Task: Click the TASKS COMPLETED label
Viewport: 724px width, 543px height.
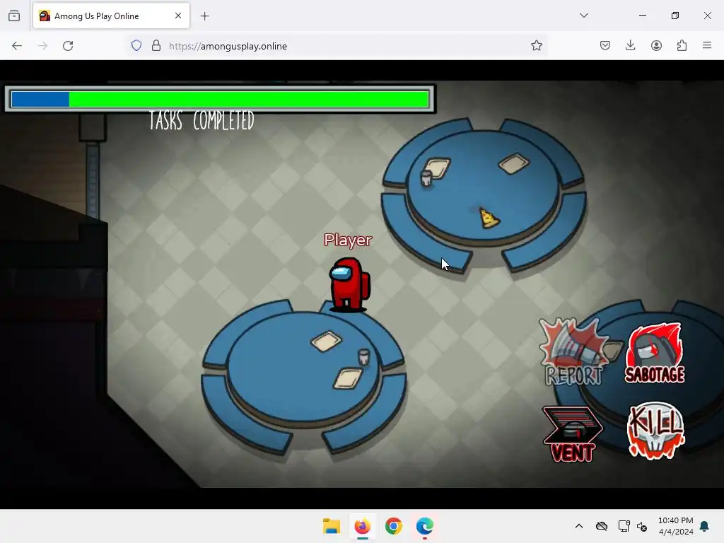Action: (x=202, y=120)
